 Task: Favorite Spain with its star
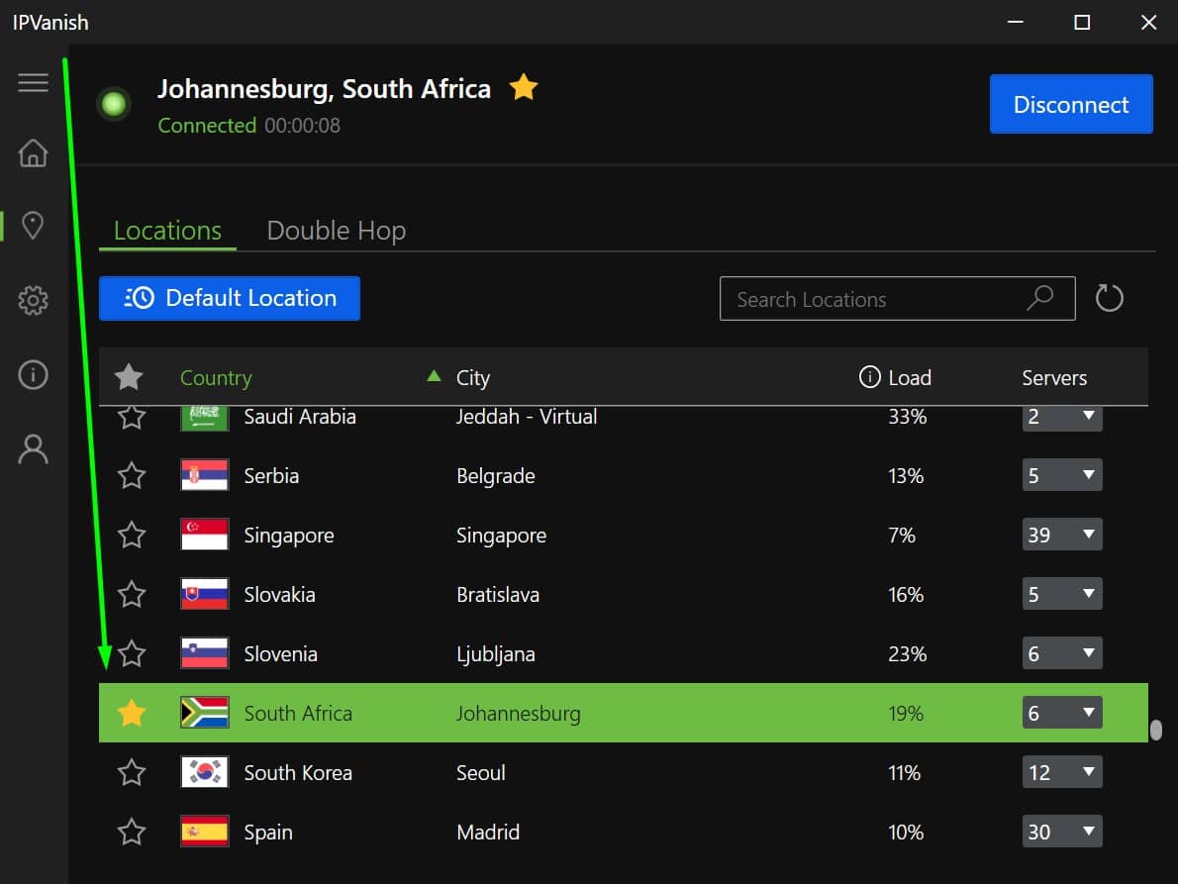pos(132,832)
